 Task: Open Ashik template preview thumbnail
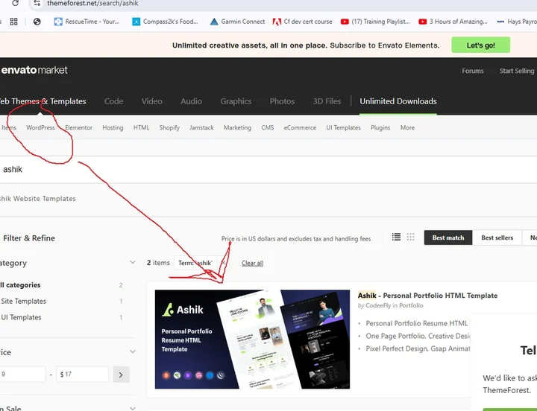[252, 340]
